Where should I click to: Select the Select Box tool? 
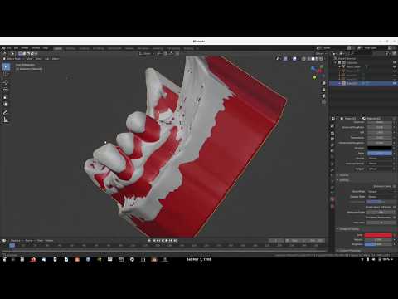click(6, 67)
